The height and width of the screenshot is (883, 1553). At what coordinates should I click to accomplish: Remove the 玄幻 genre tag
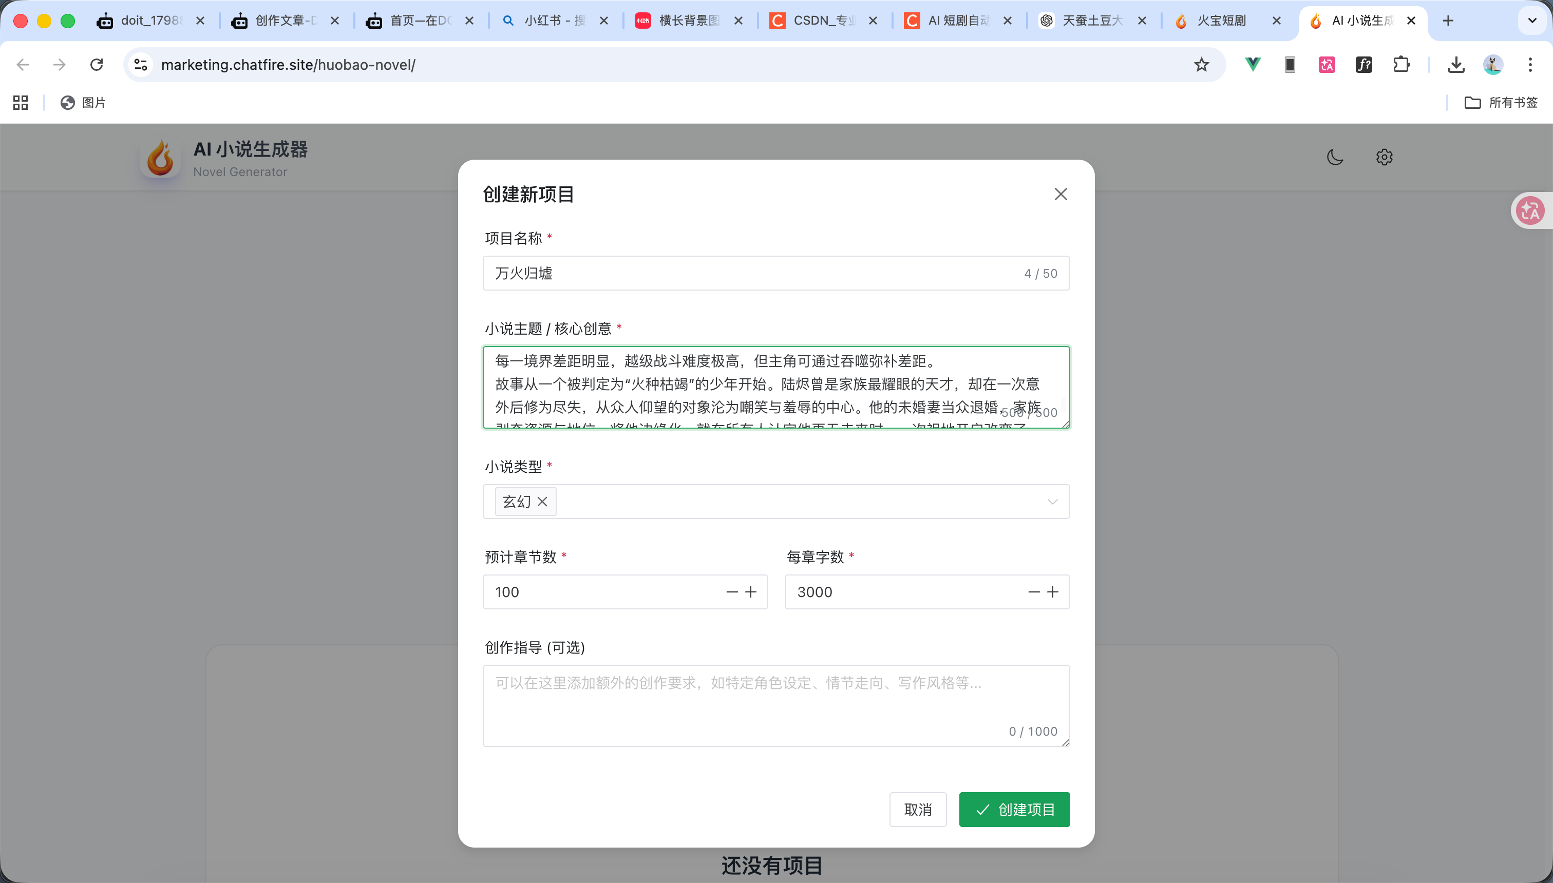pos(542,502)
